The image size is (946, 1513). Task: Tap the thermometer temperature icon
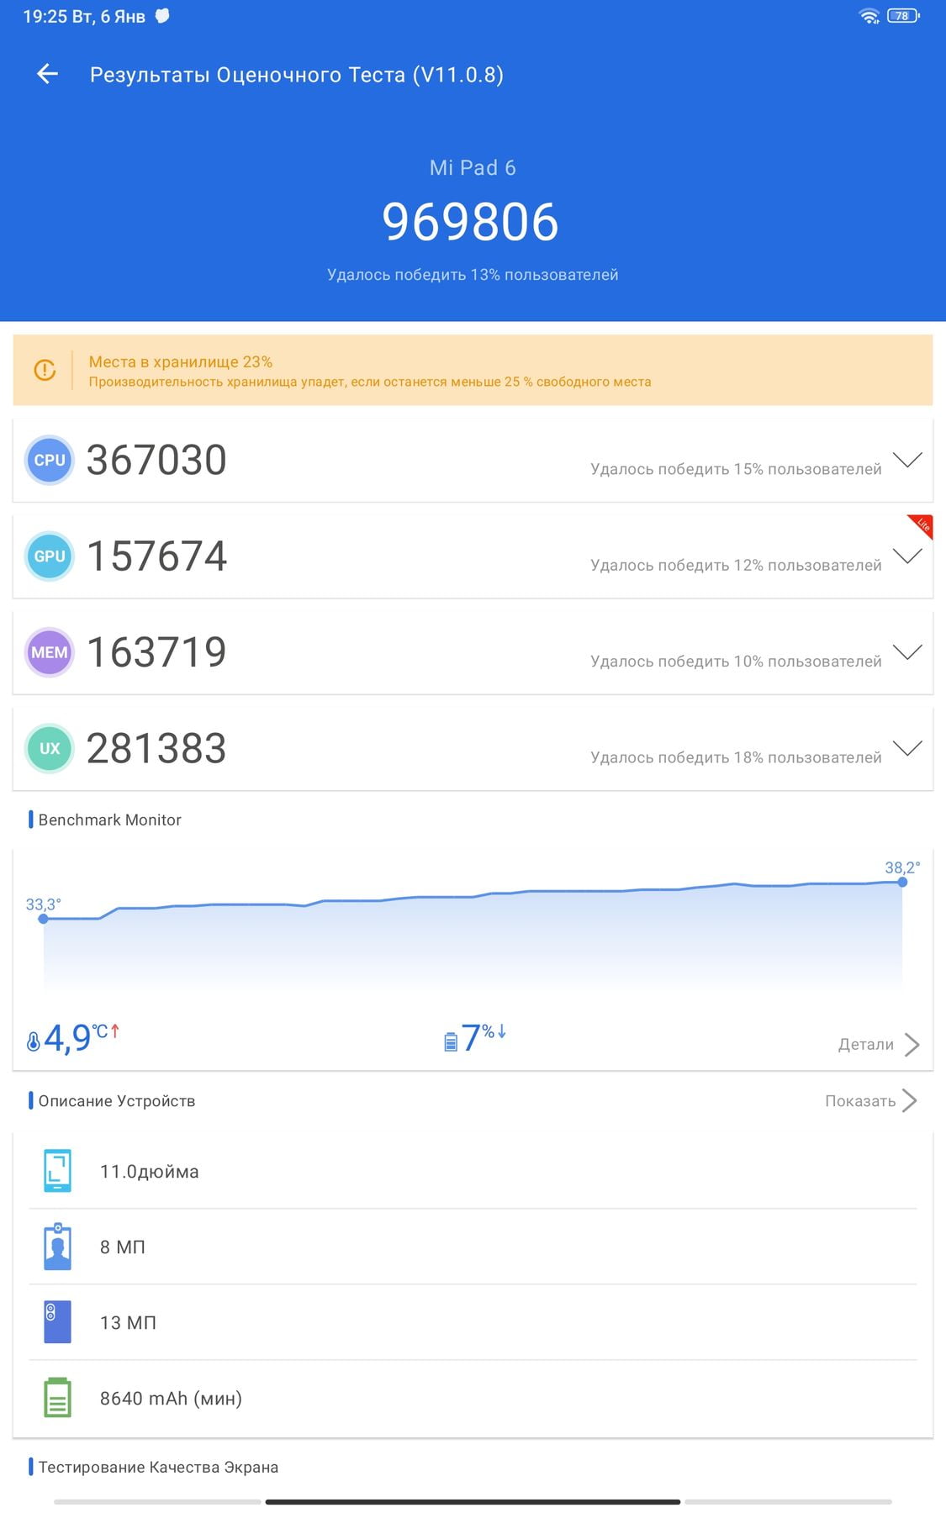tap(34, 1041)
